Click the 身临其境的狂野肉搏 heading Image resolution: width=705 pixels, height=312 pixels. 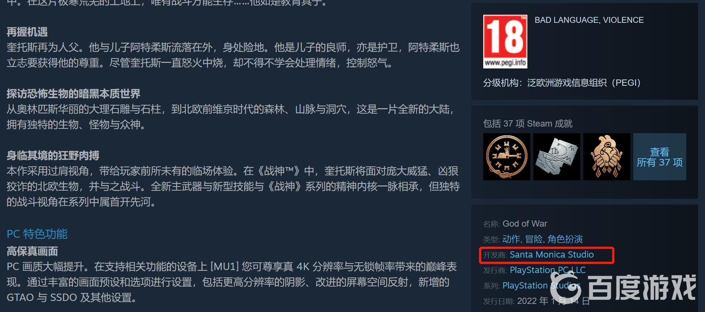53,156
